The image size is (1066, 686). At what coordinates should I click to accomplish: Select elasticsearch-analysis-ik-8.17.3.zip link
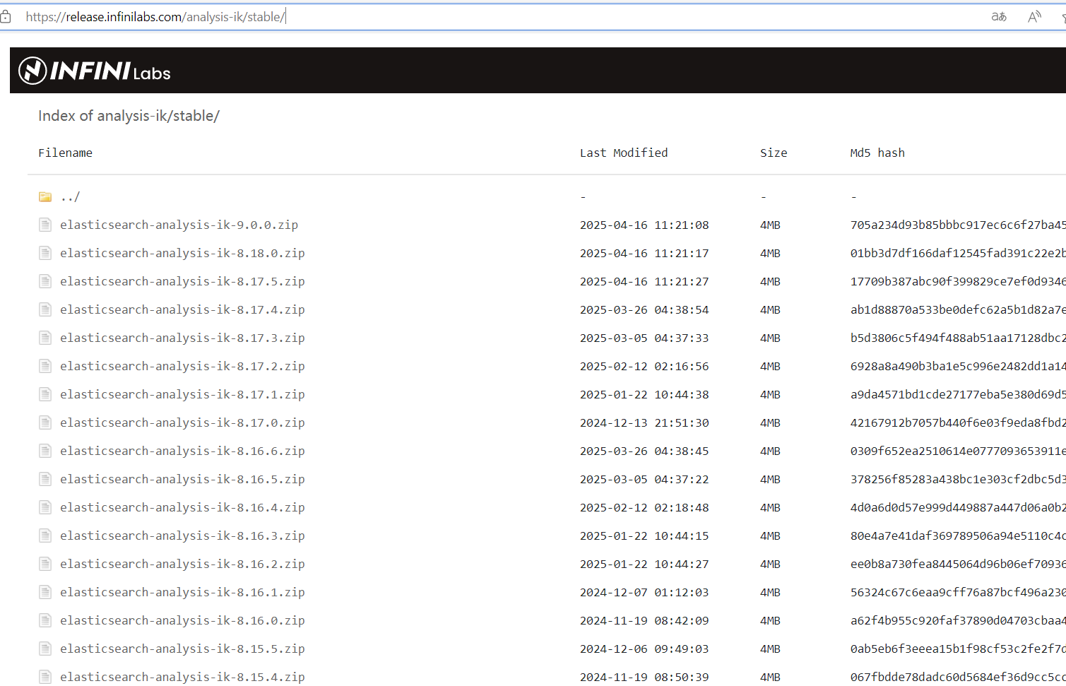182,338
